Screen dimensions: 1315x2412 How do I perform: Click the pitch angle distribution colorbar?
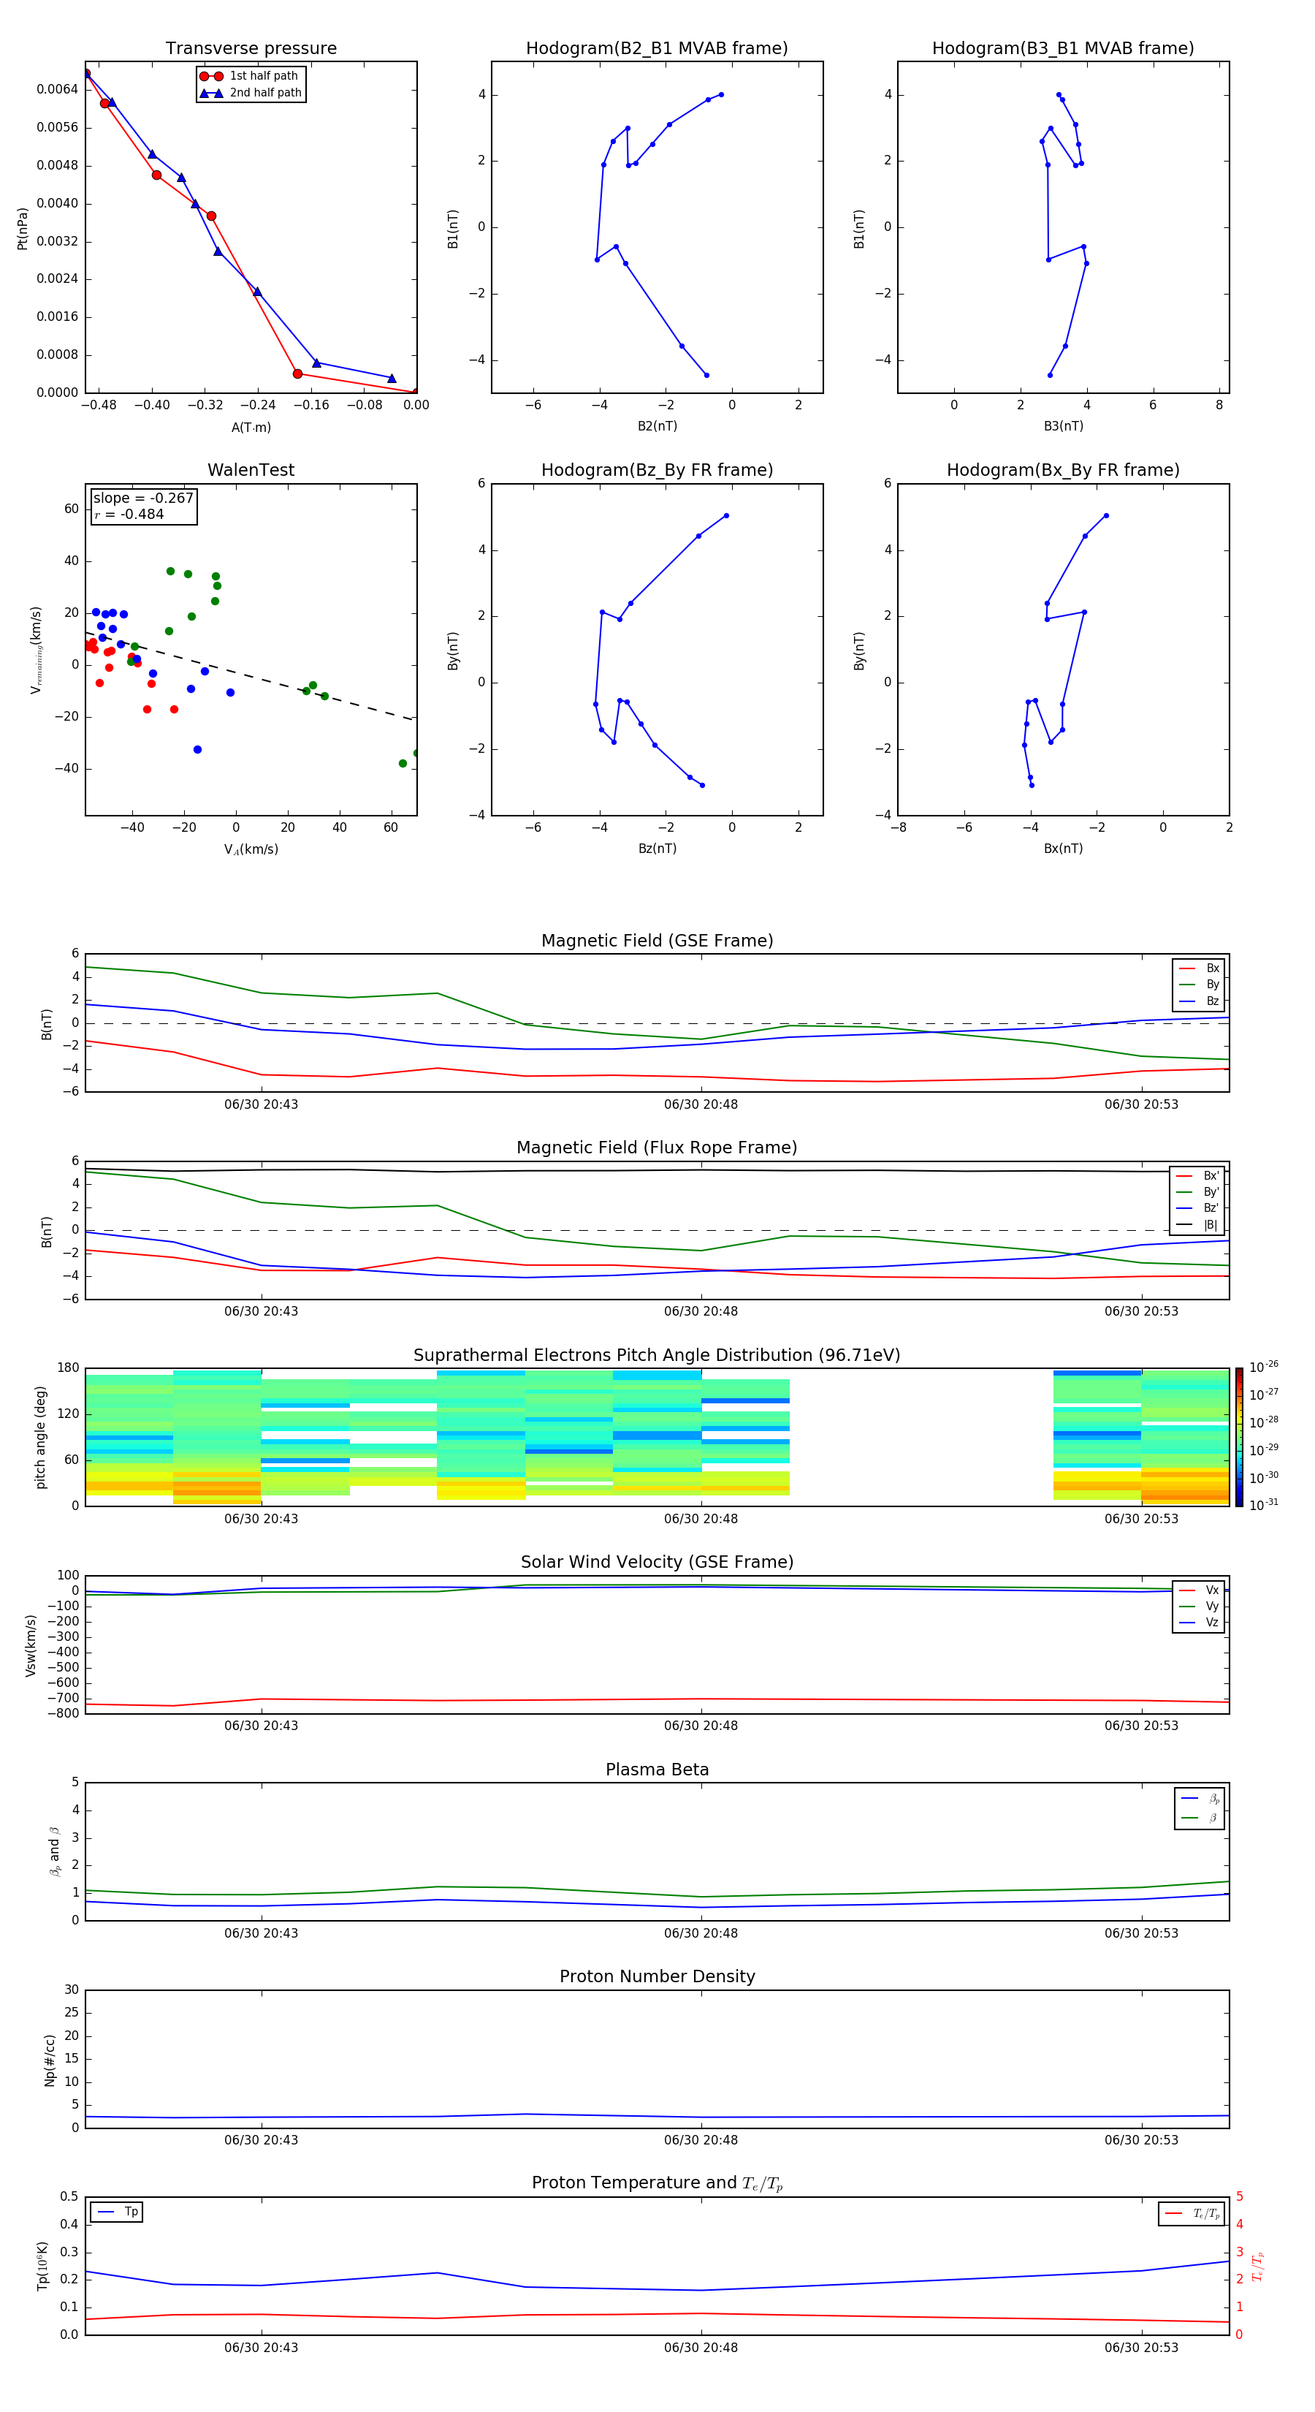(x=1238, y=1436)
